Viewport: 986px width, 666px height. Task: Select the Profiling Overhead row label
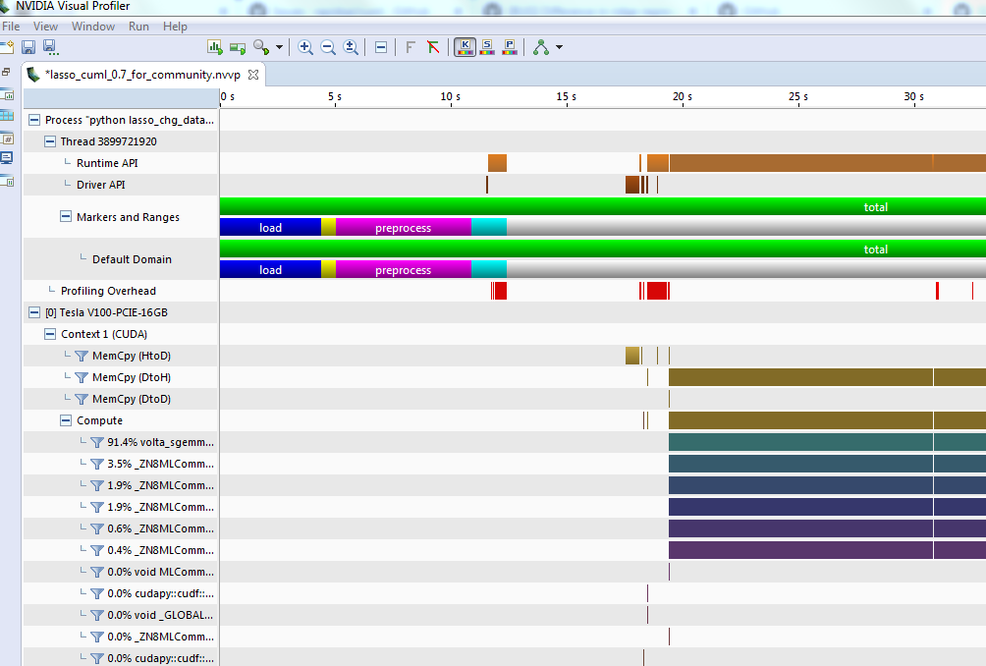click(108, 291)
